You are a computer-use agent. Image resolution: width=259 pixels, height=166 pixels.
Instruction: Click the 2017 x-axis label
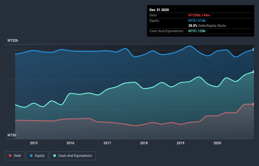pyautogui.click(x=107, y=143)
